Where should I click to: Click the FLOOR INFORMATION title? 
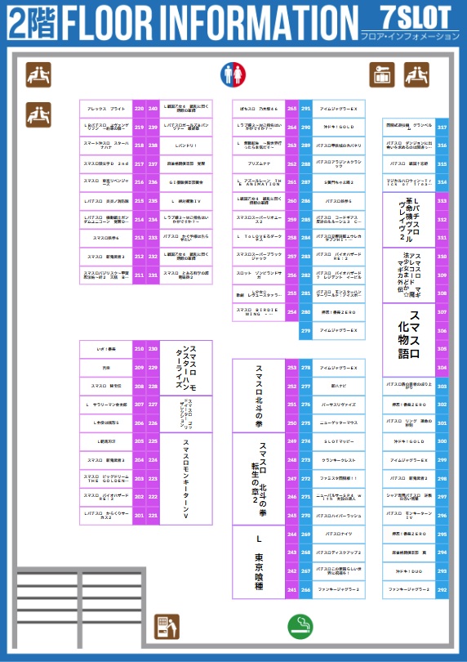(210, 23)
